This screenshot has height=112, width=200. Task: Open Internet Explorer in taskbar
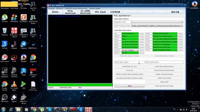click(11, 110)
